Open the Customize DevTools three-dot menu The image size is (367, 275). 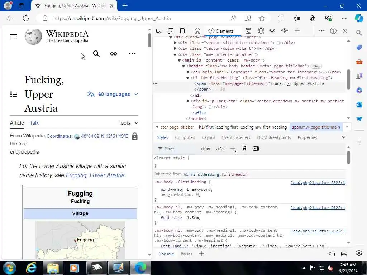(322, 31)
